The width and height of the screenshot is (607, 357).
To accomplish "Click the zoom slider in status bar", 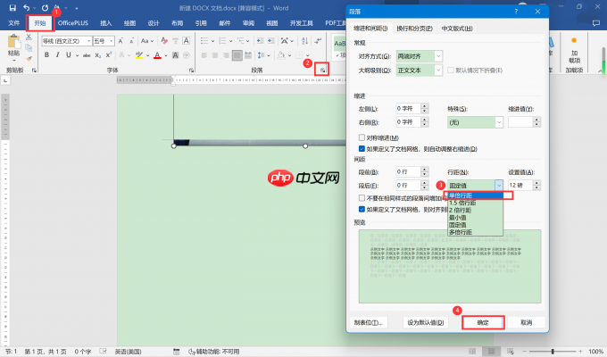I will point(553,352).
